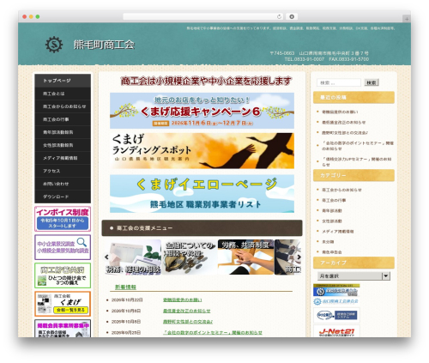
Task: Click the archive dropdown arrow button
Action: coord(386,276)
